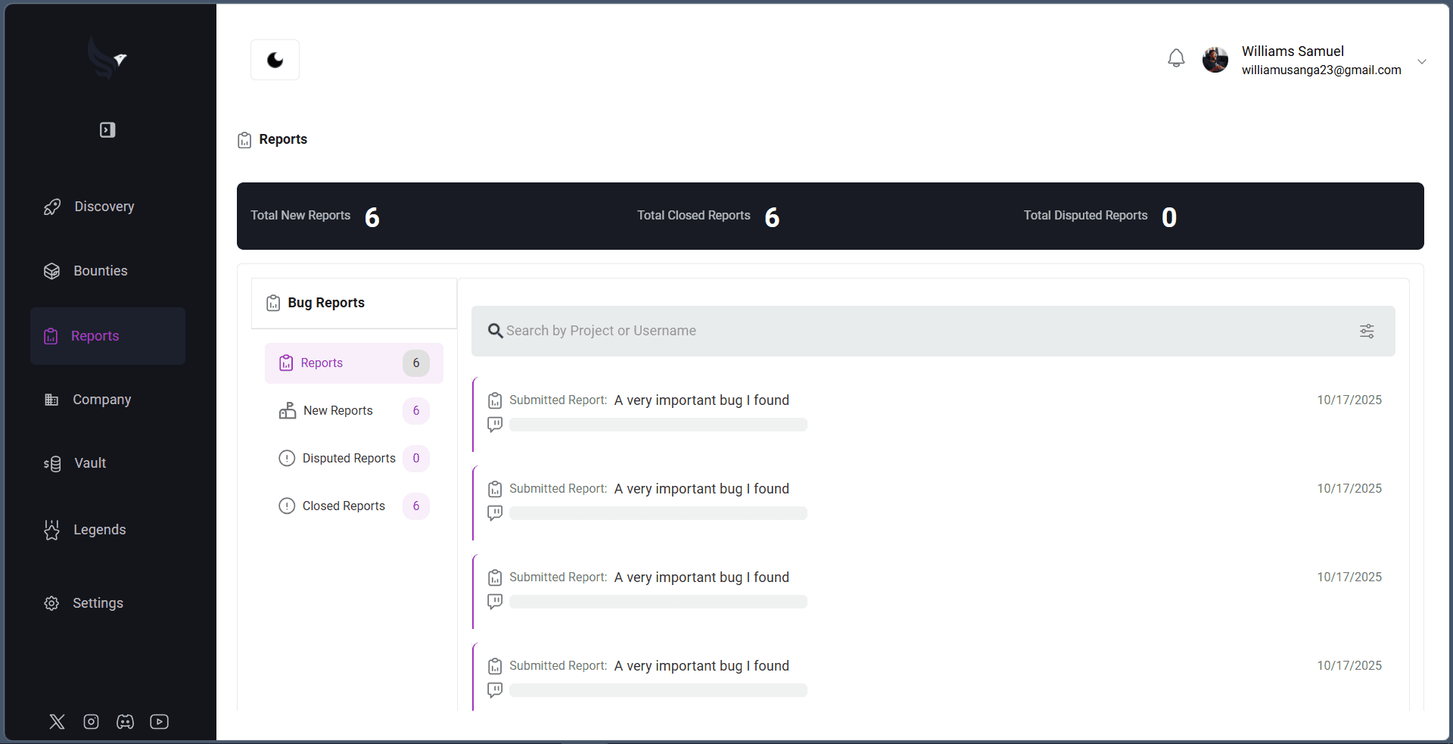
Task: Click the Closed Reports count badge
Action: pyautogui.click(x=416, y=506)
